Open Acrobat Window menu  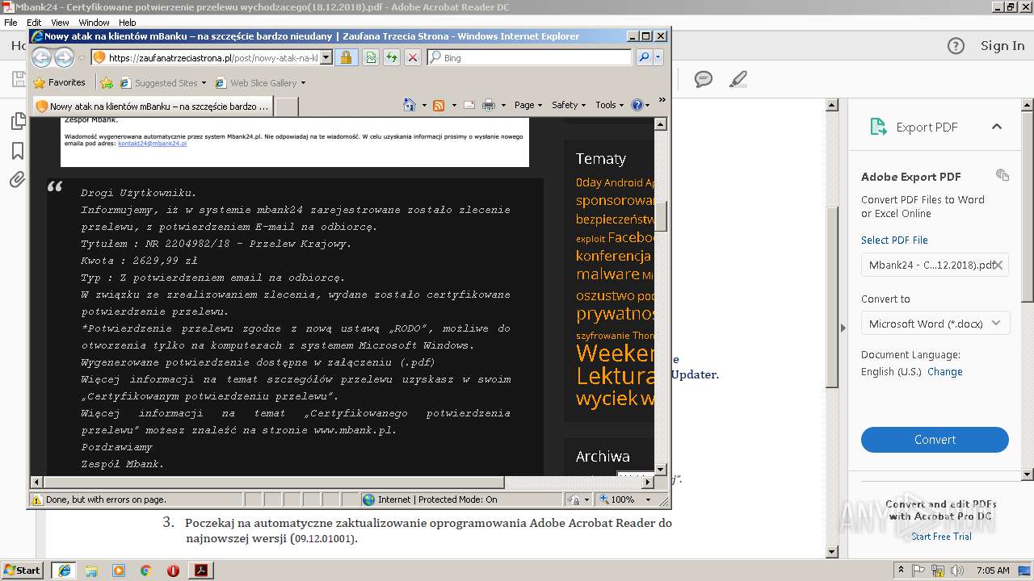[94, 23]
